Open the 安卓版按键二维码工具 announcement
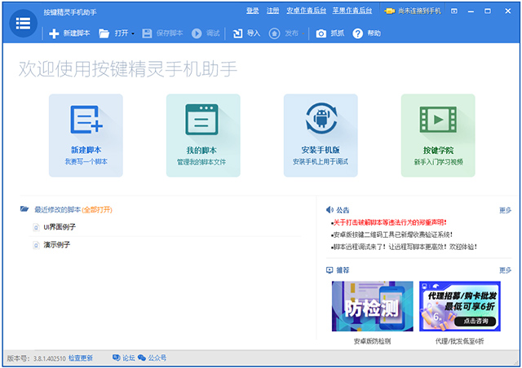The height and width of the screenshot is (368, 522). coord(393,234)
